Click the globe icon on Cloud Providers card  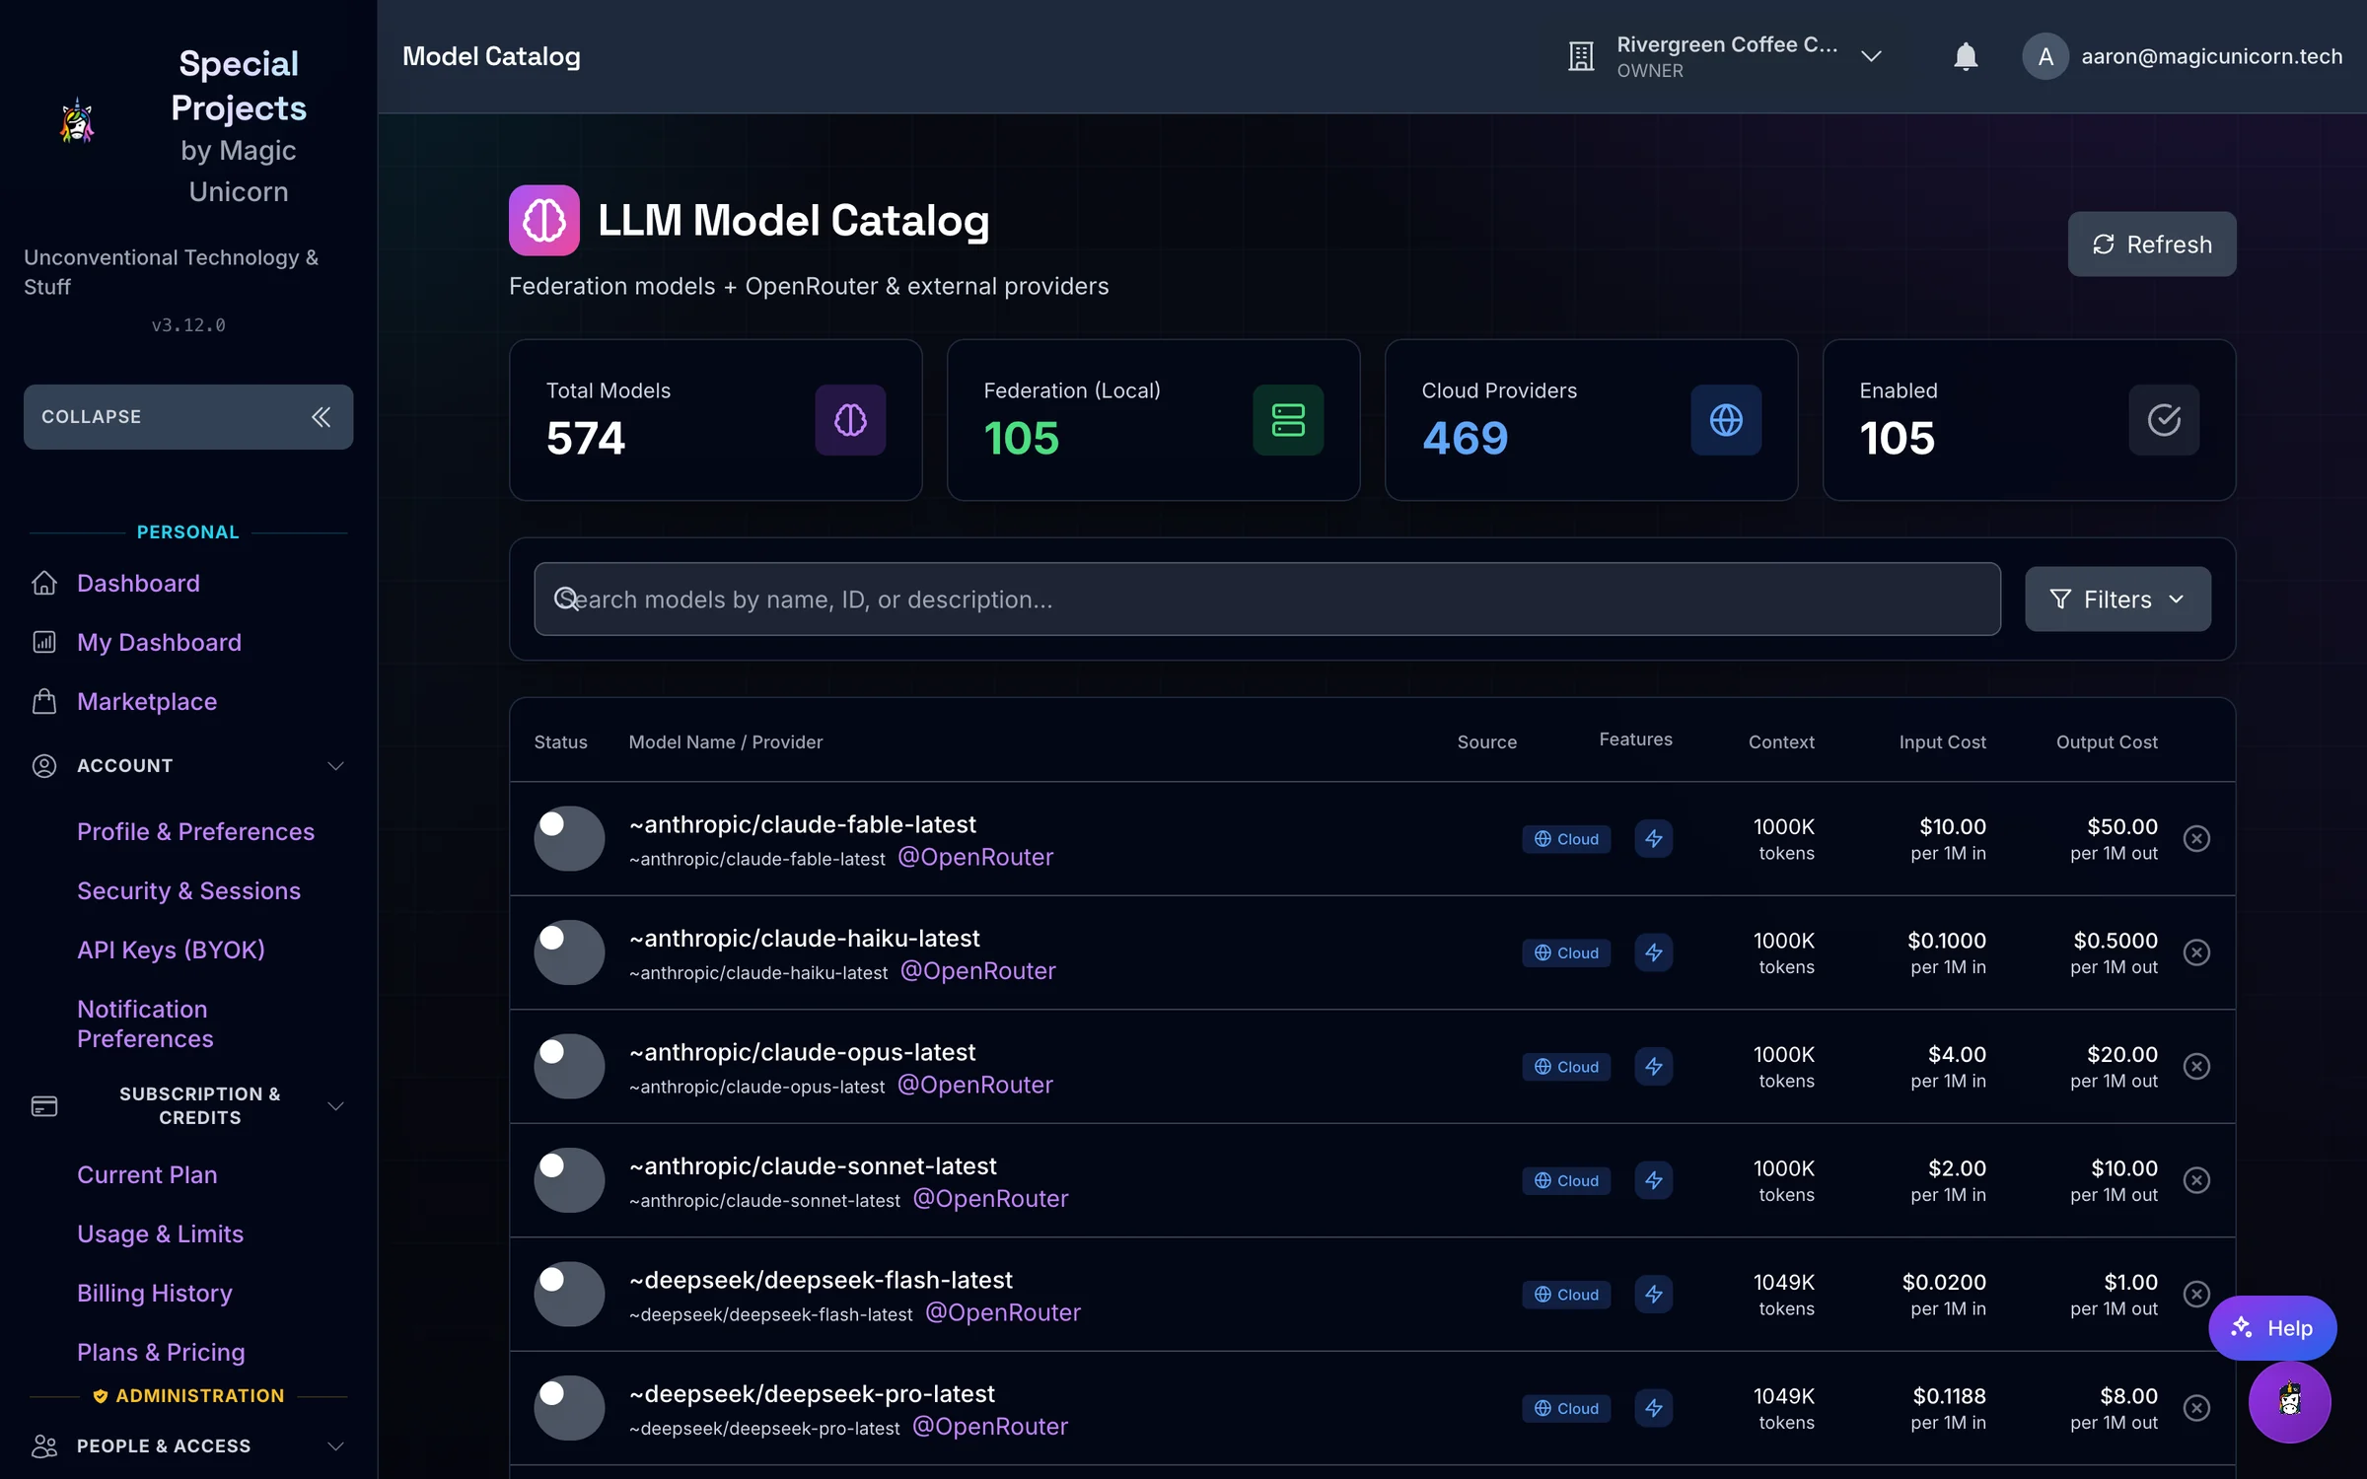tap(1726, 420)
